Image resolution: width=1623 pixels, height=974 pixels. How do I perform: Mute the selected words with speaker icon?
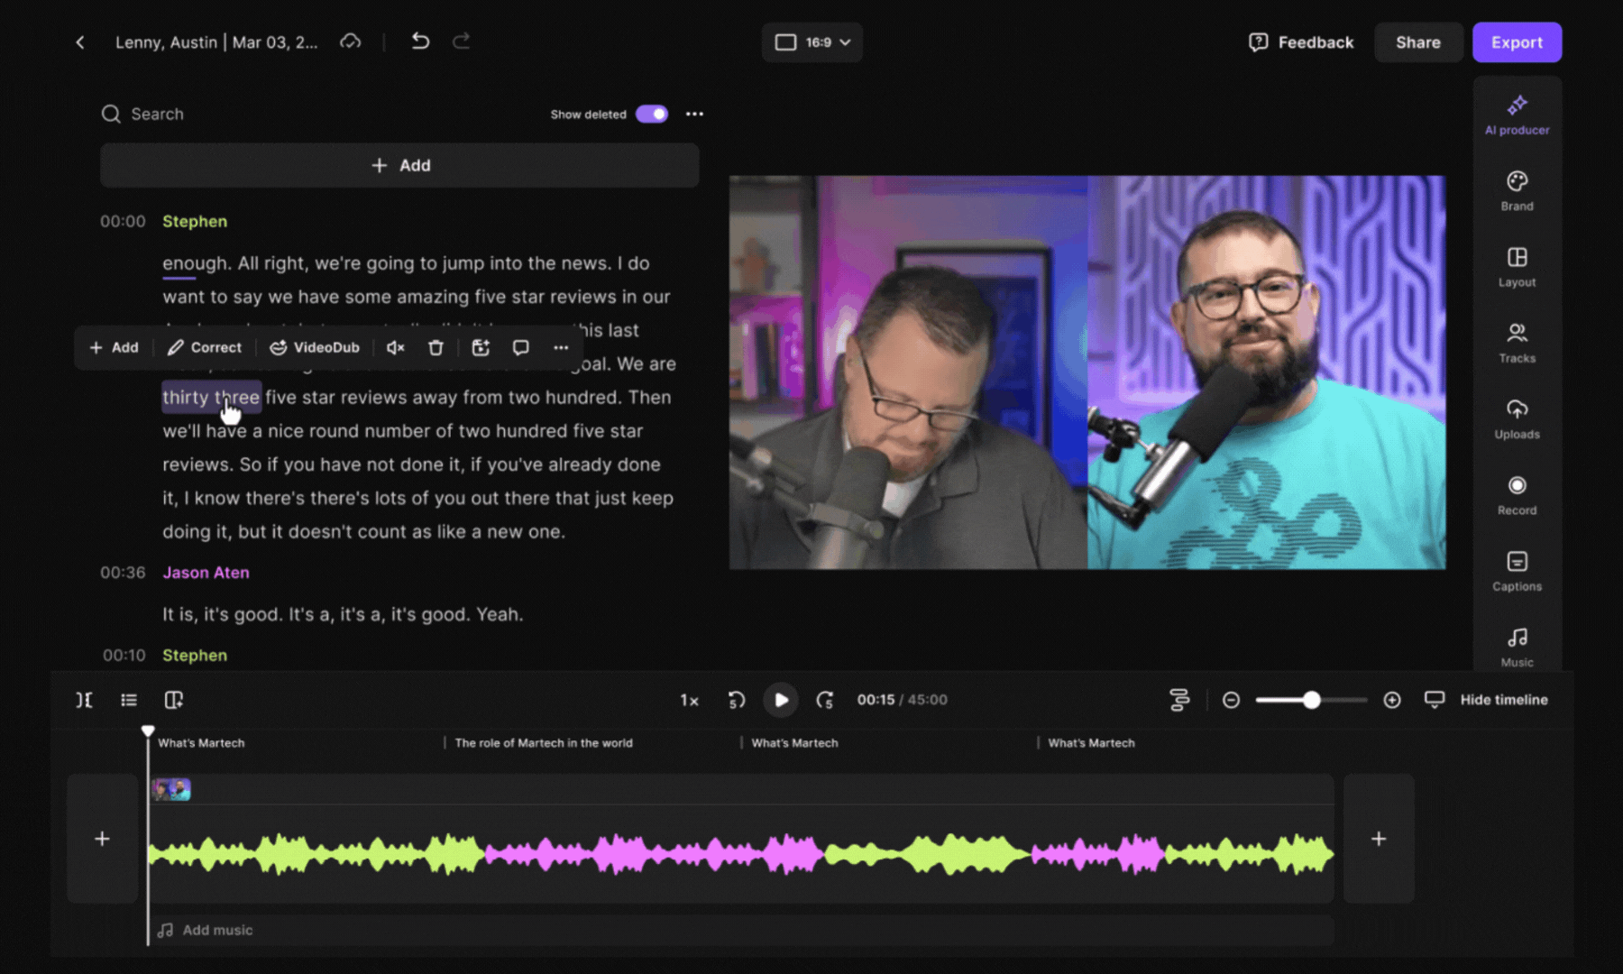point(395,348)
